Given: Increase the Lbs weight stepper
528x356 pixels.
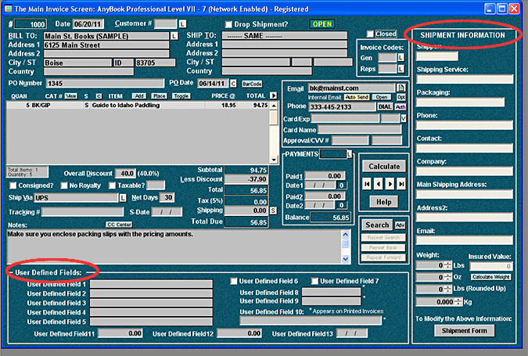Looking at the screenshot, I should click(x=447, y=263).
